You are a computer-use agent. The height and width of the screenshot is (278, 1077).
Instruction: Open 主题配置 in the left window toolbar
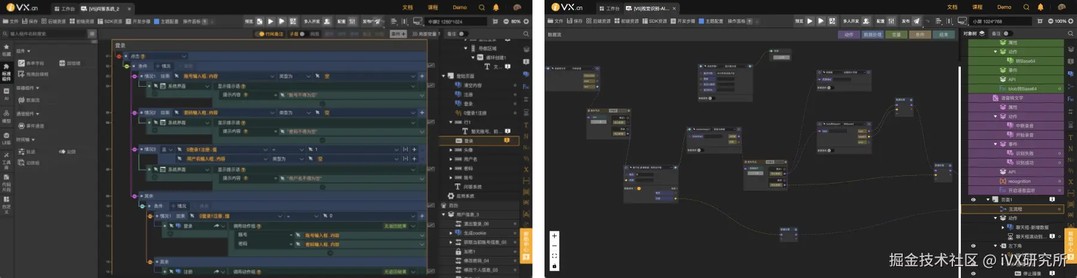click(167, 21)
